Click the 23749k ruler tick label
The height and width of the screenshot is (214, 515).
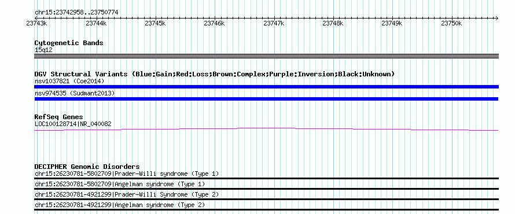(392, 23)
